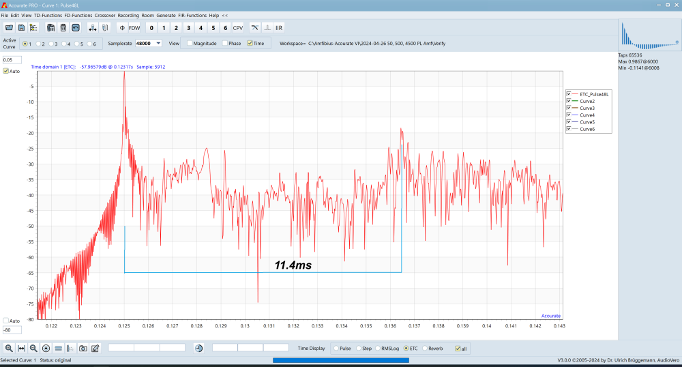Uncheck the Time view checkbox
Screen dimensions: 682x367
(x=250, y=43)
